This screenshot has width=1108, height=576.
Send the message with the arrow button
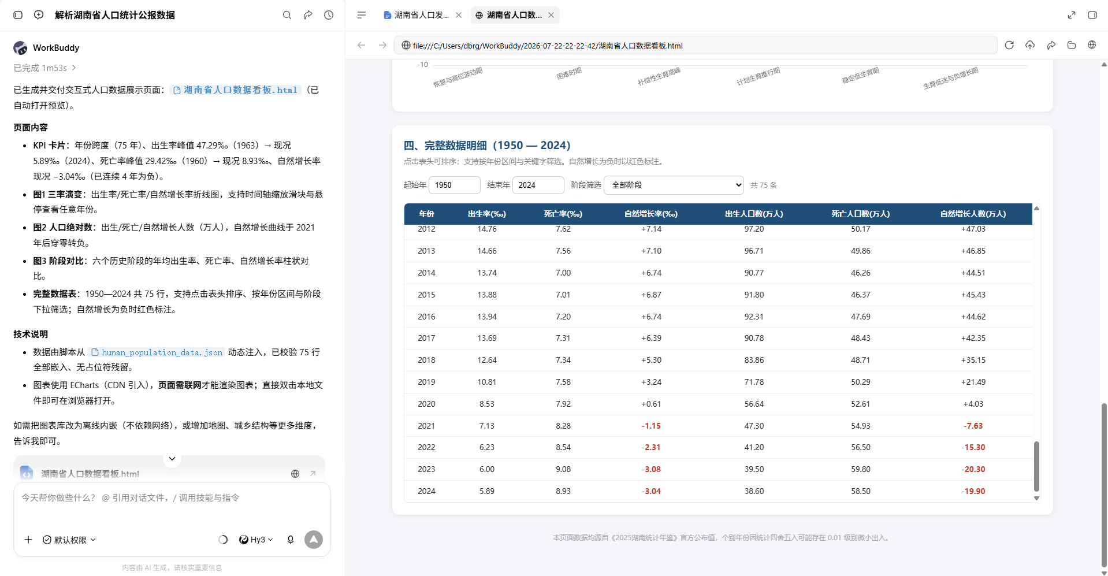314,540
